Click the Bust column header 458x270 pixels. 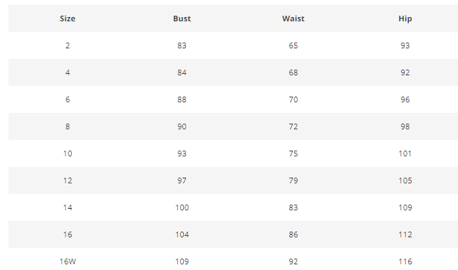182,18
